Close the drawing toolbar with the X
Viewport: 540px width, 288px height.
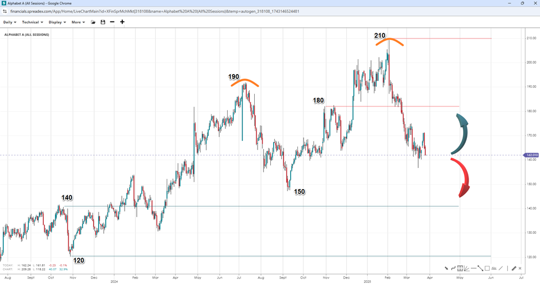click(520, 268)
